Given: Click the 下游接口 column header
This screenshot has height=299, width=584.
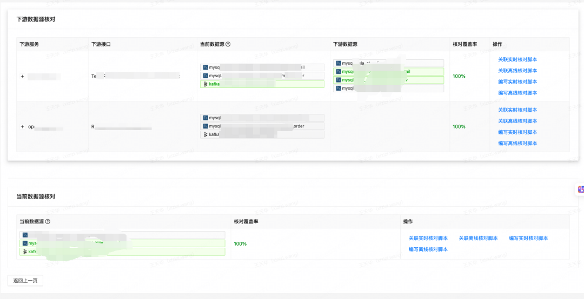Looking at the screenshot, I should (x=101, y=44).
